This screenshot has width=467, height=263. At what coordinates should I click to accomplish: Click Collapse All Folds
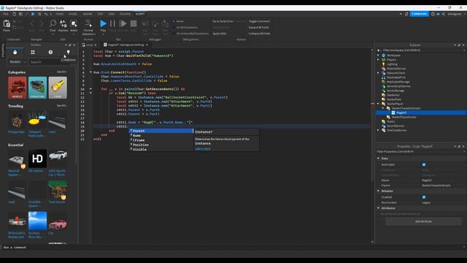[260, 34]
